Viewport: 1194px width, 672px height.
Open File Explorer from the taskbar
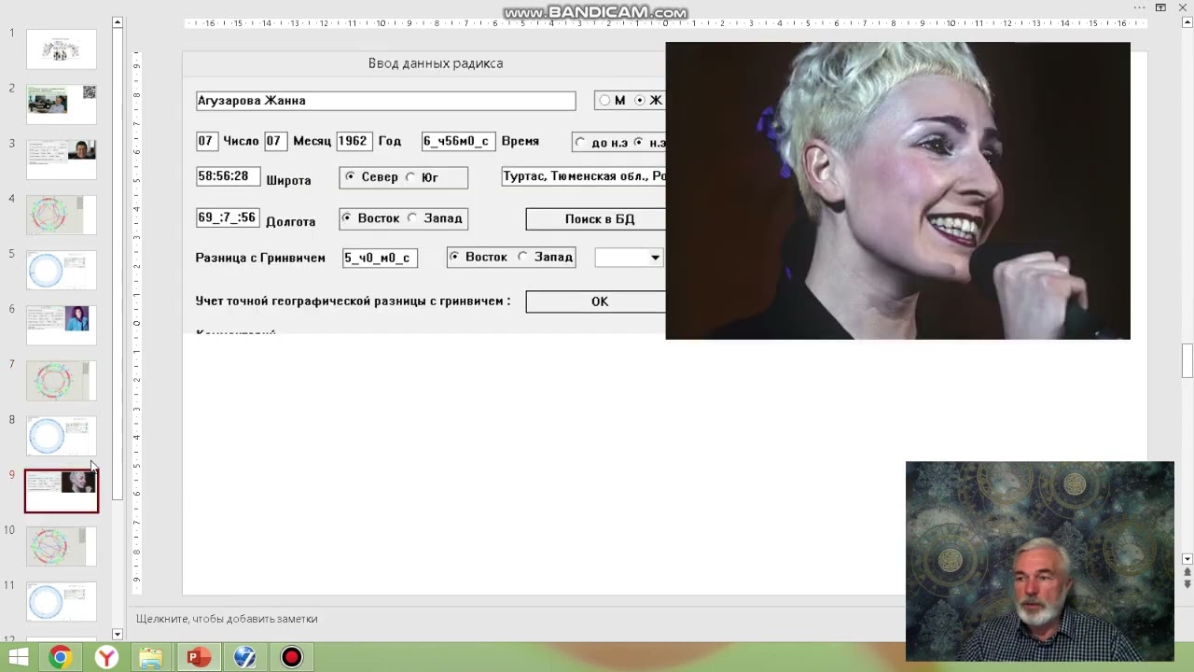click(151, 657)
